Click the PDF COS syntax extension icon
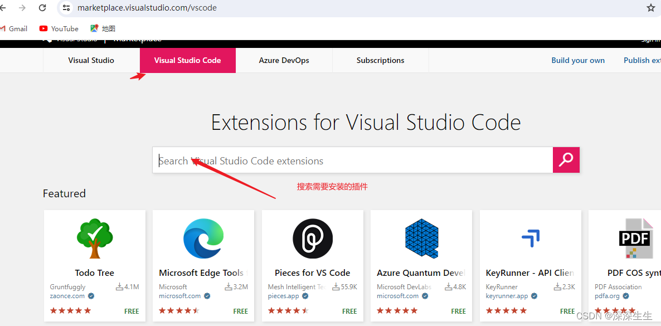This screenshot has height=326, width=661. point(636,239)
